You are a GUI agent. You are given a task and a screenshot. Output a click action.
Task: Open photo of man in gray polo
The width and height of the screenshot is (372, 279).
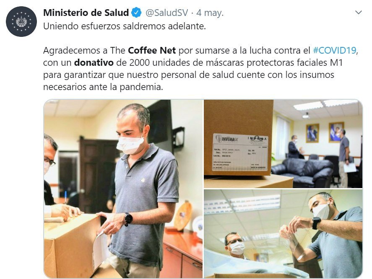(x=123, y=189)
